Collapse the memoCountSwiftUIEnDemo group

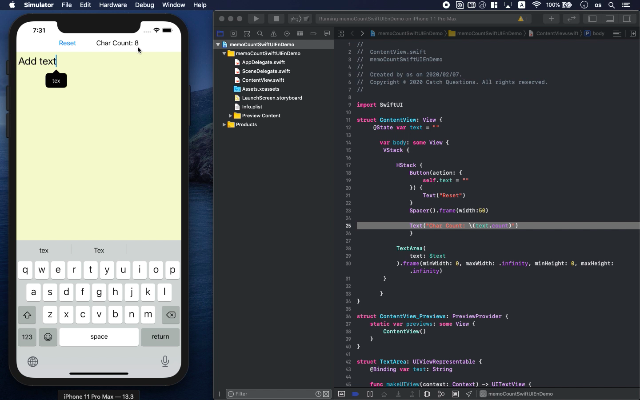224,53
